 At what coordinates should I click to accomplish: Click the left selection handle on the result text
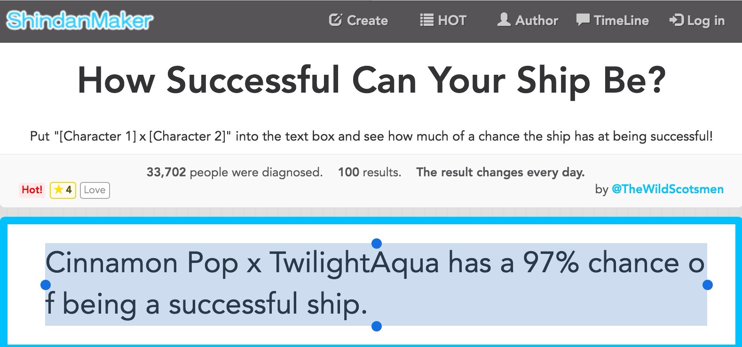click(x=46, y=285)
